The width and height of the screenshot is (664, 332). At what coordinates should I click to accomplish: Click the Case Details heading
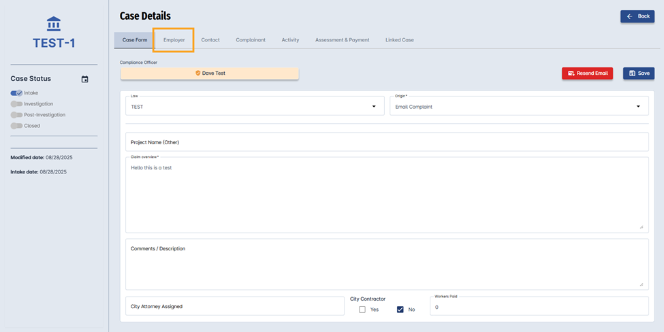[x=145, y=16]
